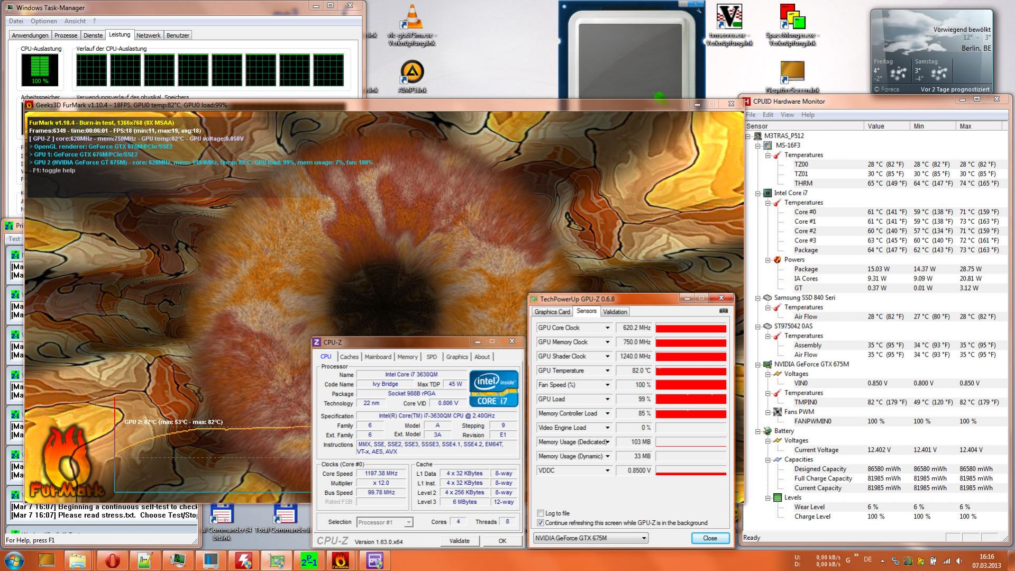Click the Max column header in Hardware Monitor
Screen dimensions: 1015x571
pyautogui.click(x=979, y=126)
